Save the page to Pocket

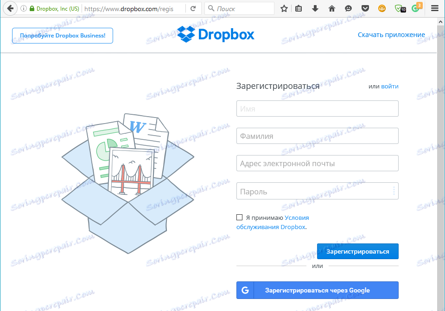pos(365,8)
